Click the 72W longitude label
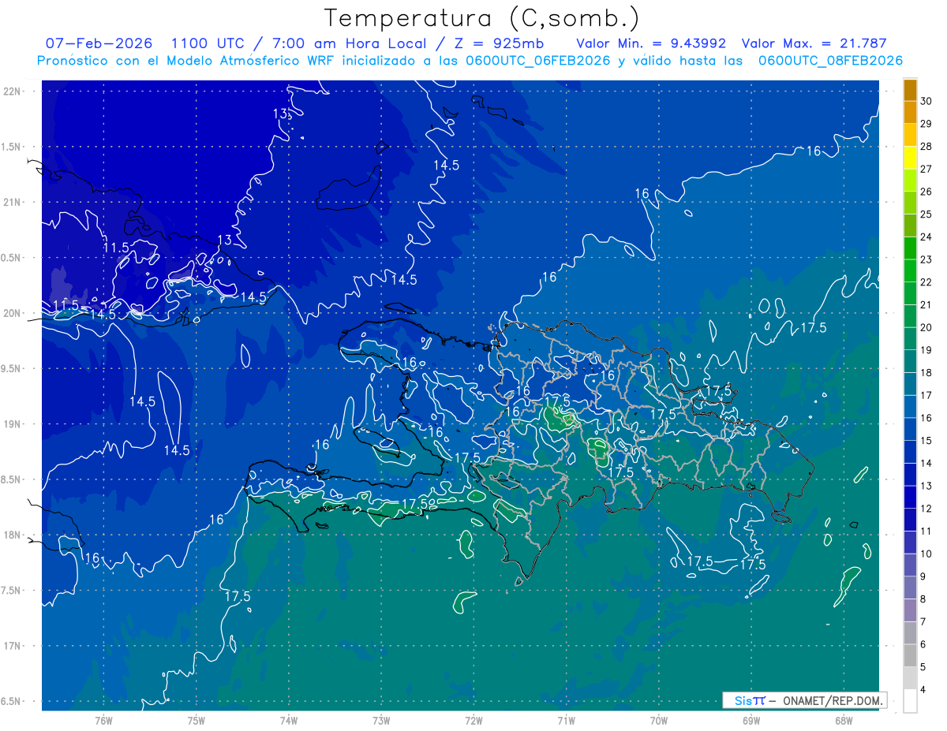947x731 pixels. click(473, 720)
